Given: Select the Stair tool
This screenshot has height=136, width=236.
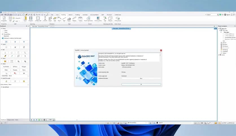Looking at the screenshot, I should 64,19.
